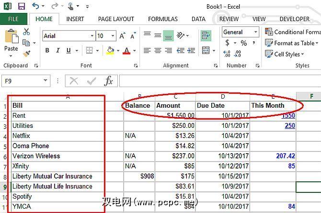Click Decrease Font Size icon

[x=133, y=36]
